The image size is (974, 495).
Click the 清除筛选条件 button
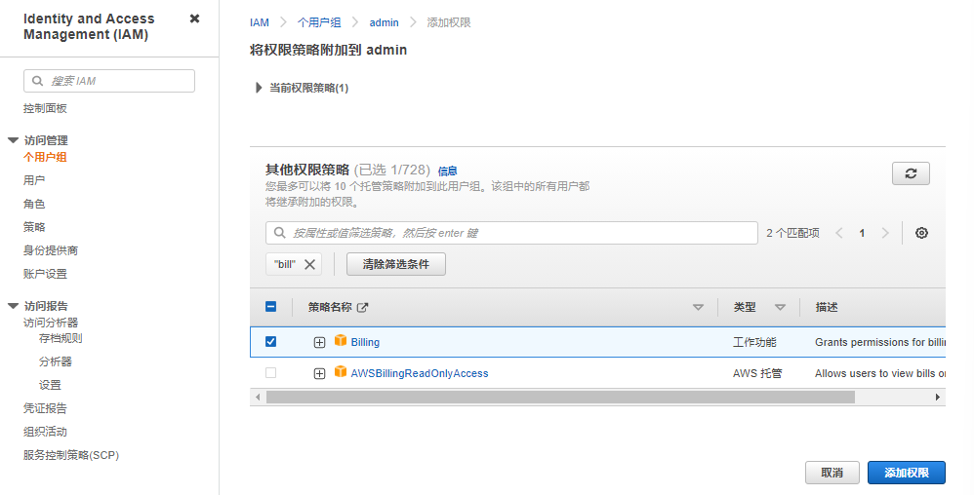click(x=395, y=264)
